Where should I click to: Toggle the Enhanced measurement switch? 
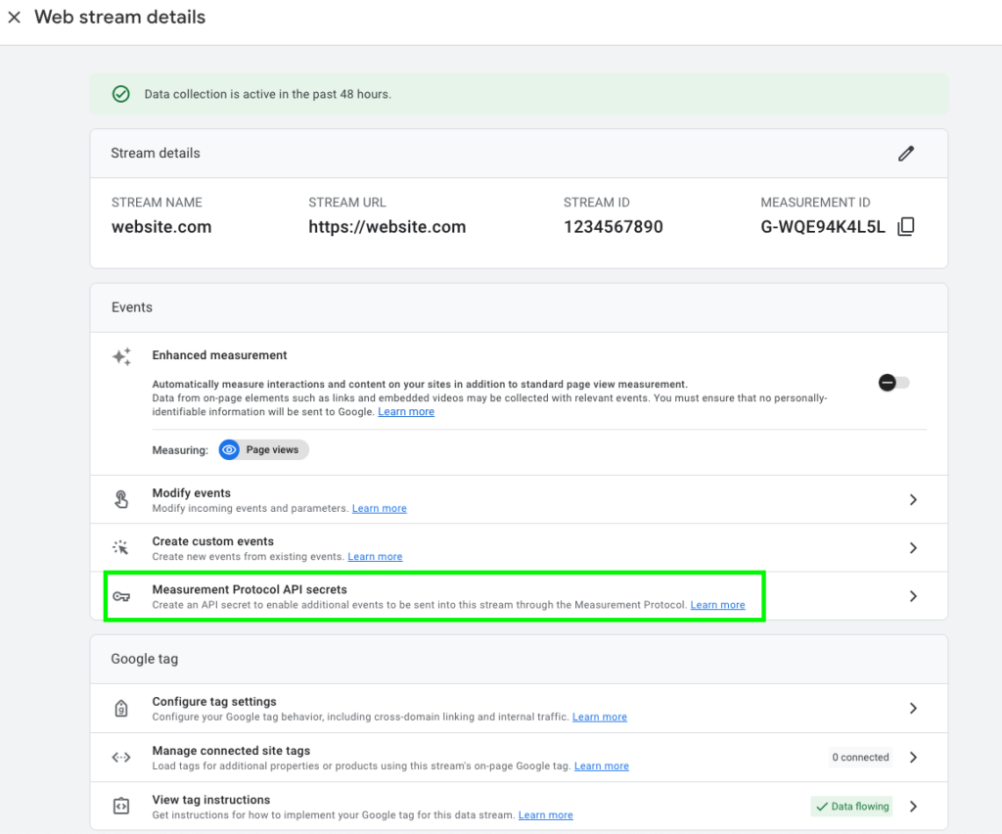pos(893,383)
